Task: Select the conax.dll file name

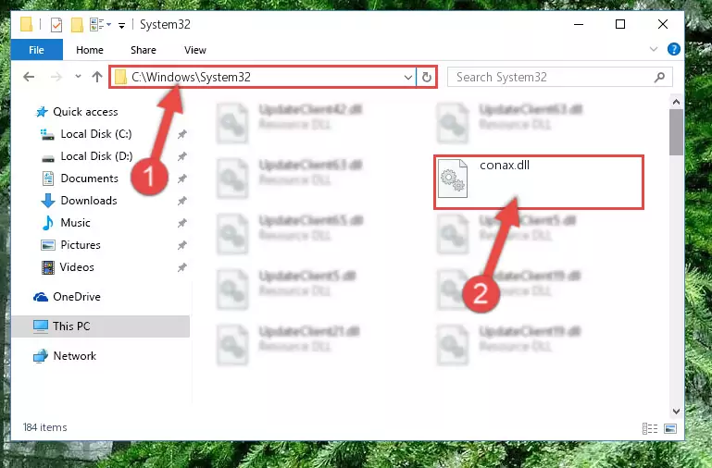Action: click(x=505, y=165)
